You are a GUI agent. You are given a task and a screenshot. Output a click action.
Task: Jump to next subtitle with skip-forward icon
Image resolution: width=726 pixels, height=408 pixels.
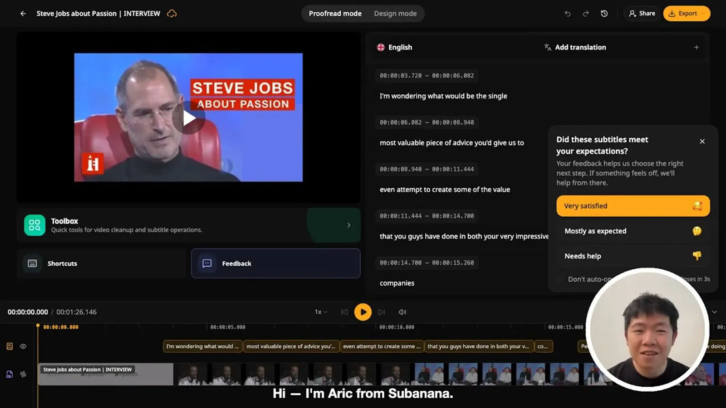click(381, 312)
